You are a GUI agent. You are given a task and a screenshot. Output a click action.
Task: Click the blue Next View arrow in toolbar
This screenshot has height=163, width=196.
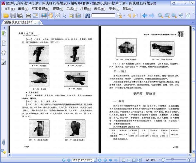click(x=152, y=16)
